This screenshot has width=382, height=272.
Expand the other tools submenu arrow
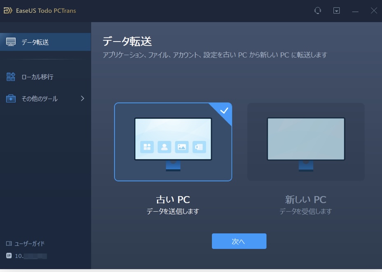point(82,98)
